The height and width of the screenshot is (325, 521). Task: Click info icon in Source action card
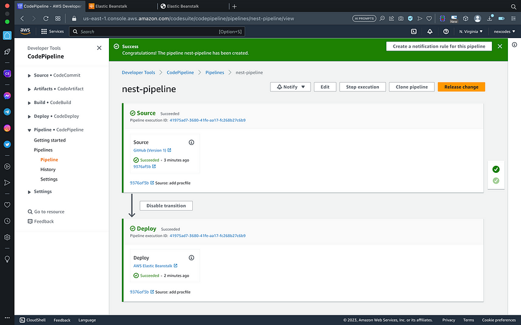tap(191, 142)
